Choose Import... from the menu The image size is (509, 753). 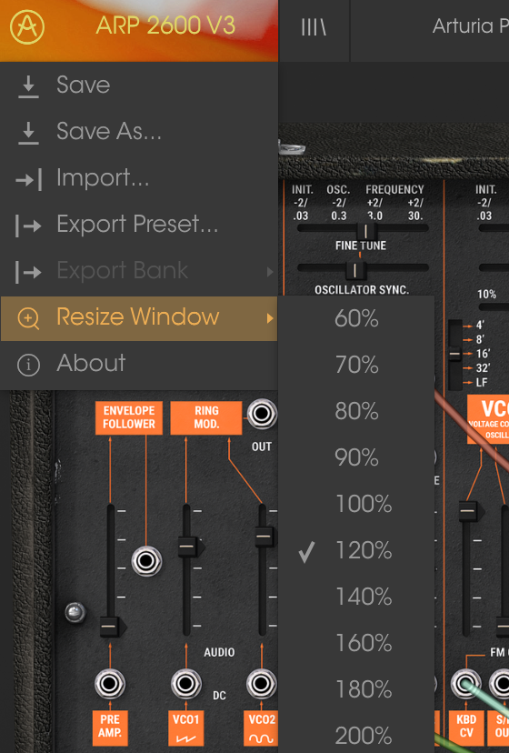(x=139, y=177)
